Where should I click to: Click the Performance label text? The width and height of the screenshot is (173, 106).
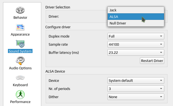coord(20,102)
